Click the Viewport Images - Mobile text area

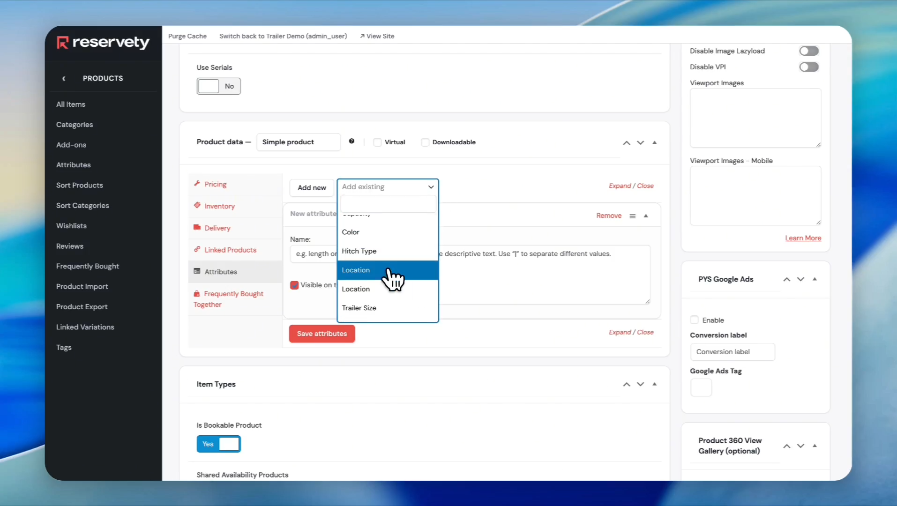click(755, 196)
